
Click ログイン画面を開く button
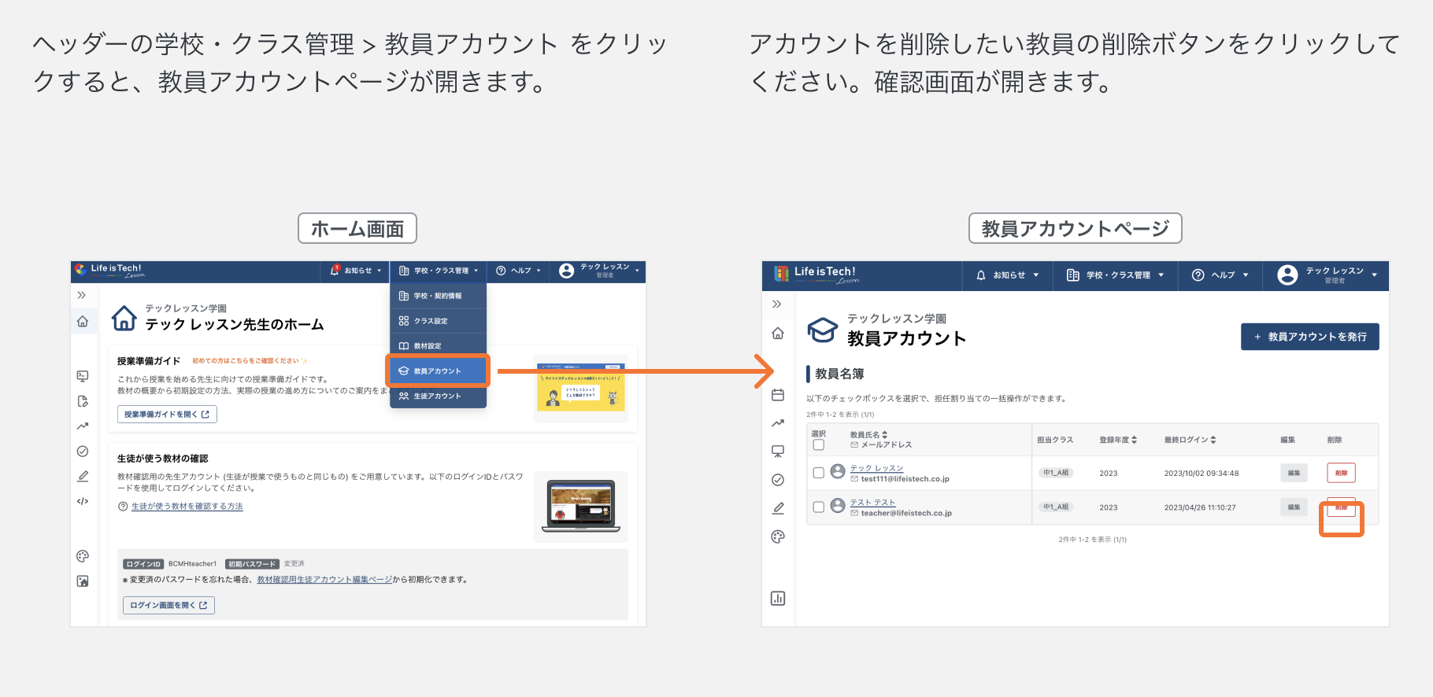(x=168, y=605)
